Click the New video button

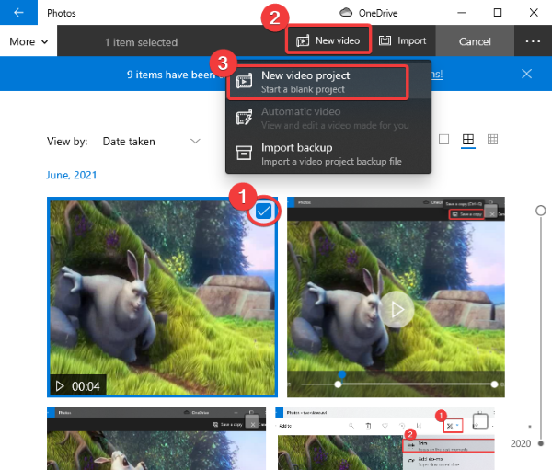coord(328,40)
